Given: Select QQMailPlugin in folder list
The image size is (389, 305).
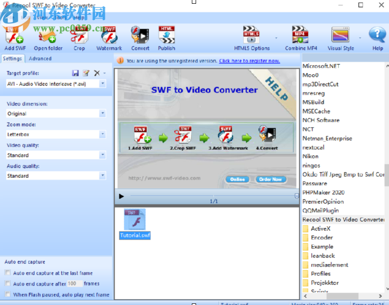Looking at the screenshot, I should [320, 210].
